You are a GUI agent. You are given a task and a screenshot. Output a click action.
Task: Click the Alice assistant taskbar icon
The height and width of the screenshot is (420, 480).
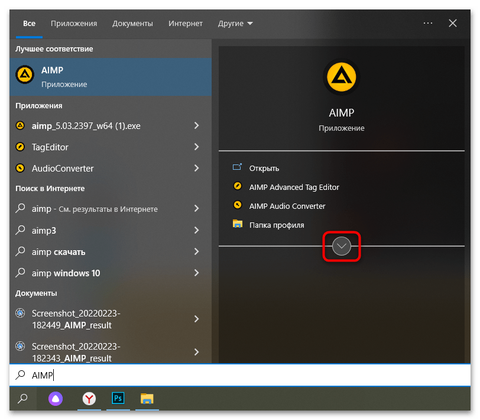pyautogui.click(x=55, y=399)
